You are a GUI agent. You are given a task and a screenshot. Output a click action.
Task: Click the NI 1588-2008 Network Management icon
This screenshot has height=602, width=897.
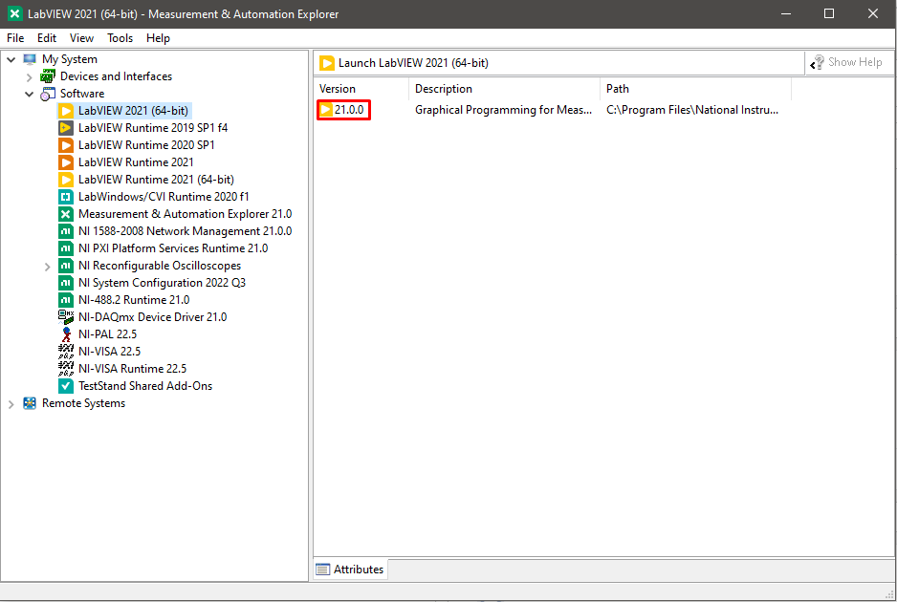click(x=66, y=231)
